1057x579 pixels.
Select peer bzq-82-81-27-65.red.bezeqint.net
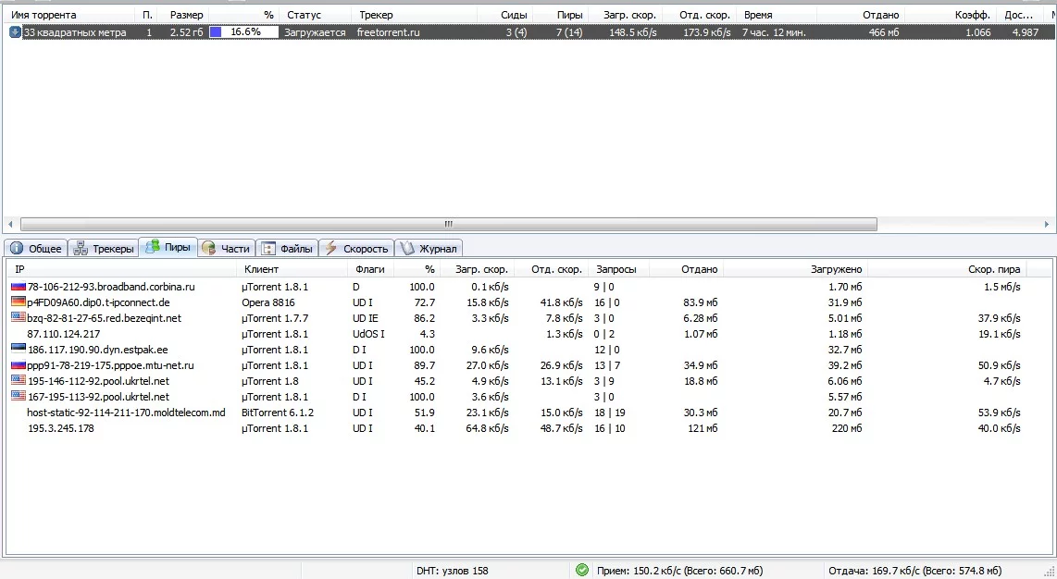105,318
